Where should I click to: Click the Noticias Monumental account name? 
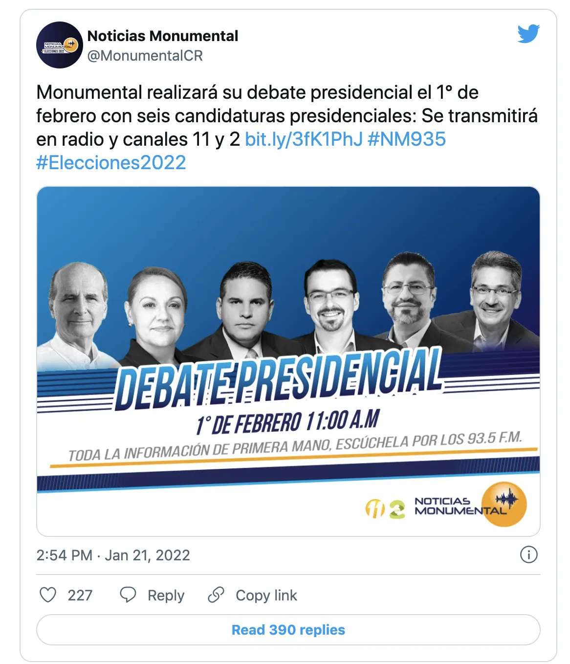click(x=162, y=36)
